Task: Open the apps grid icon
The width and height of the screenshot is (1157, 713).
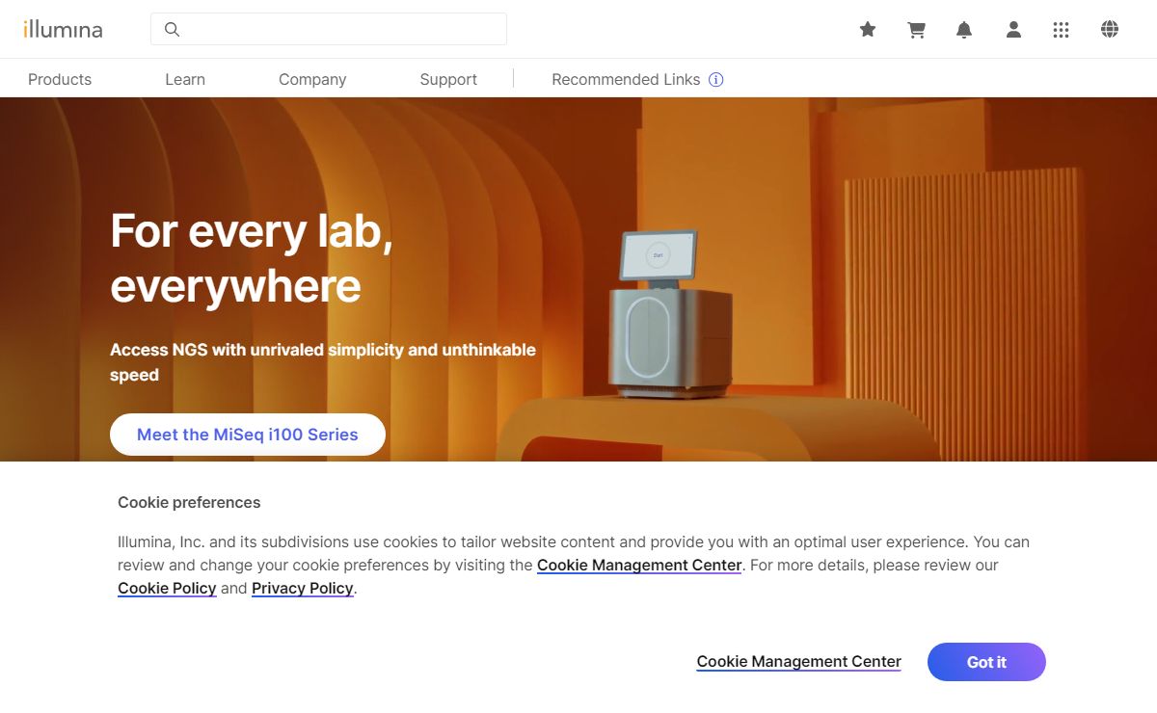Action: (1061, 30)
